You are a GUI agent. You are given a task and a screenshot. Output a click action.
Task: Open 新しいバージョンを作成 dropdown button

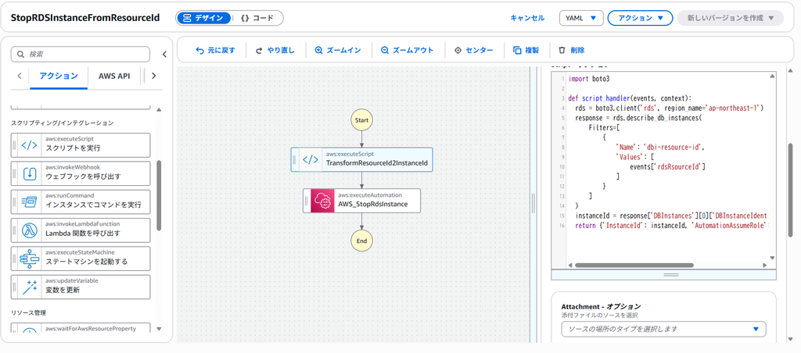(x=730, y=18)
